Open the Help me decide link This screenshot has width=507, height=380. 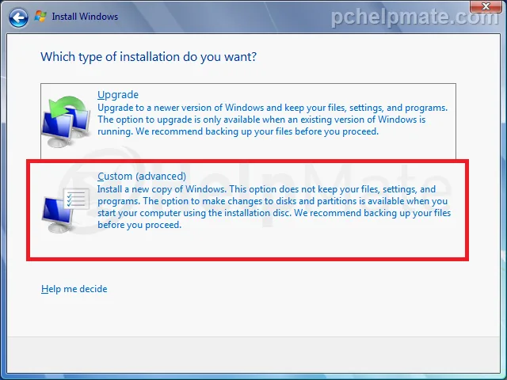74,288
